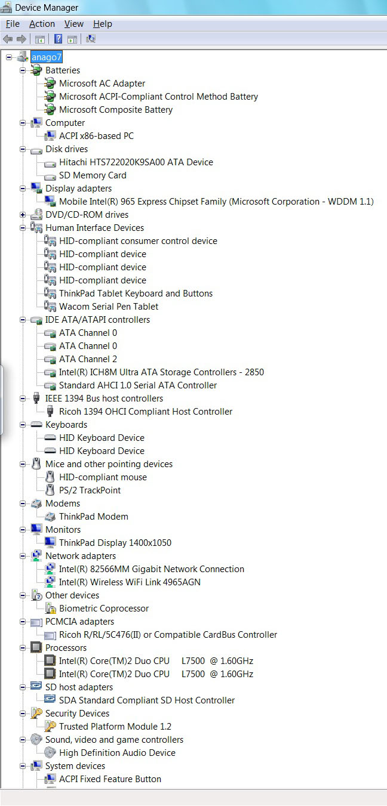Open the Action menu
Screen dimensions: 387x806
pyautogui.click(x=42, y=24)
